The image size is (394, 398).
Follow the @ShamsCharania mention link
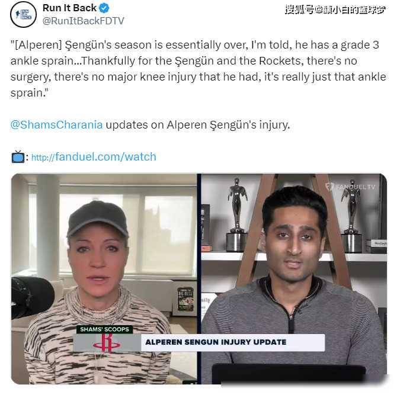56,124
